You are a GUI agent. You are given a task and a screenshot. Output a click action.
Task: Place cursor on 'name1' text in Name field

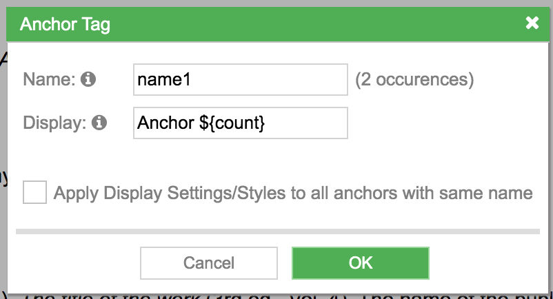163,80
